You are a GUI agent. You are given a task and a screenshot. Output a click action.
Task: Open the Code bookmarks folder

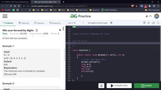(x=36, y=10)
